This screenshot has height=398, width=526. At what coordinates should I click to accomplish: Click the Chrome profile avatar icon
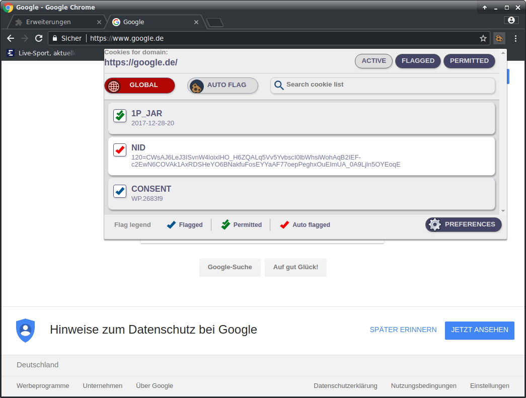coord(511,20)
